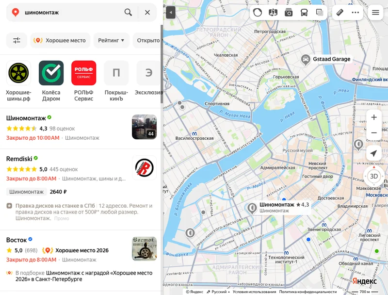This screenshot has width=388, height=295.
Task: Toggle the Хорошее место filter
Action: point(60,40)
